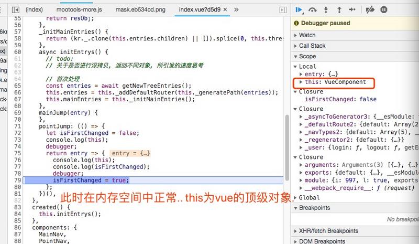Collapse the Local scope group

tap(295, 67)
